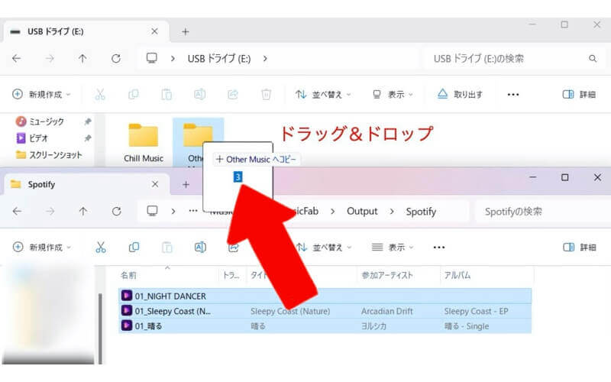This screenshot has width=611, height=382.
Task: Expand chevron after USB ドライブ (E:) in address bar
Action: 265,59
